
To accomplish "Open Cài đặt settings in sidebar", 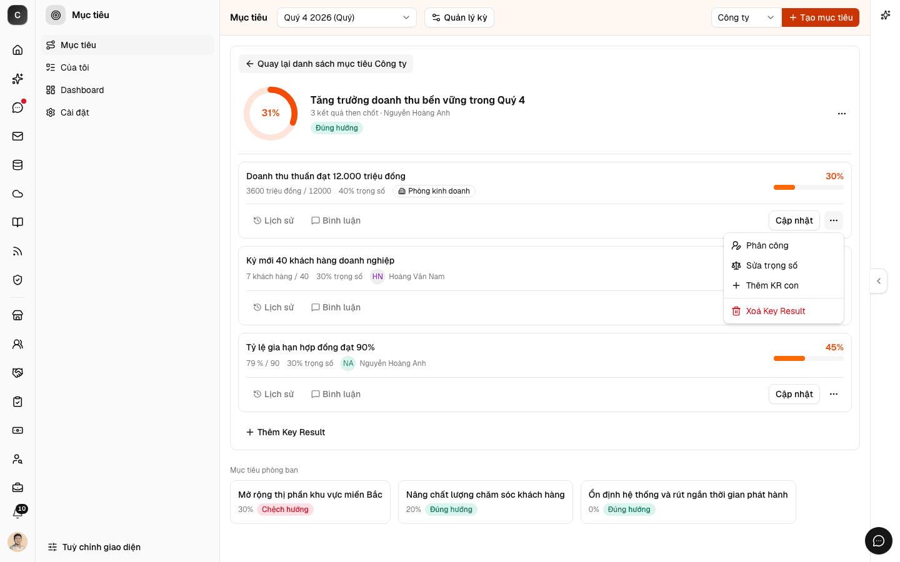I will (x=127, y=112).
